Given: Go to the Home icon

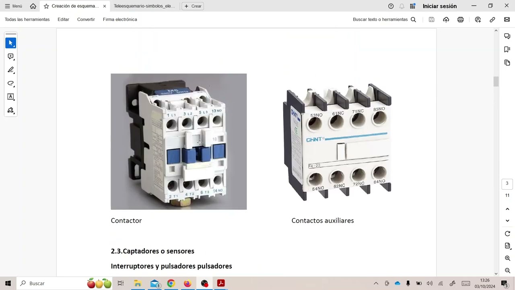Looking at the screenshot, I should [x=33, y=6].
